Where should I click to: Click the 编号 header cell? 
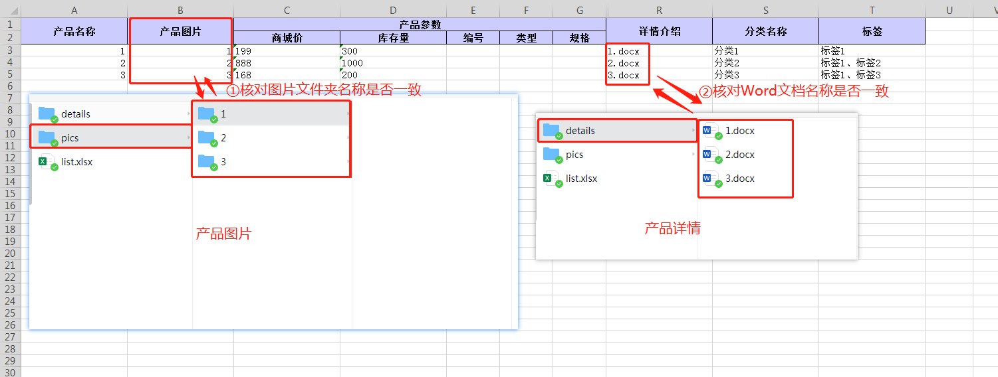[x=473, y=38]
